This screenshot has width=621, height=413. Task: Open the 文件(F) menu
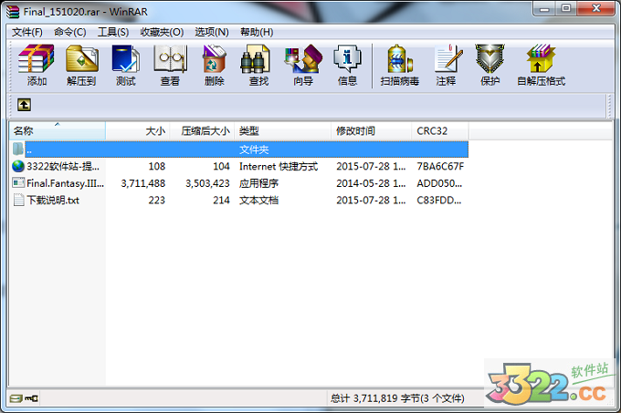click(26, 32)
